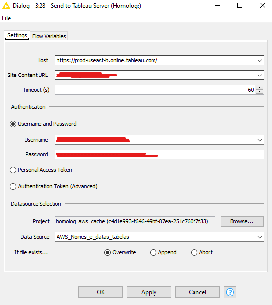Click the Apply button
This screenshot has height=305, width=272.
[x=149, y=292]
